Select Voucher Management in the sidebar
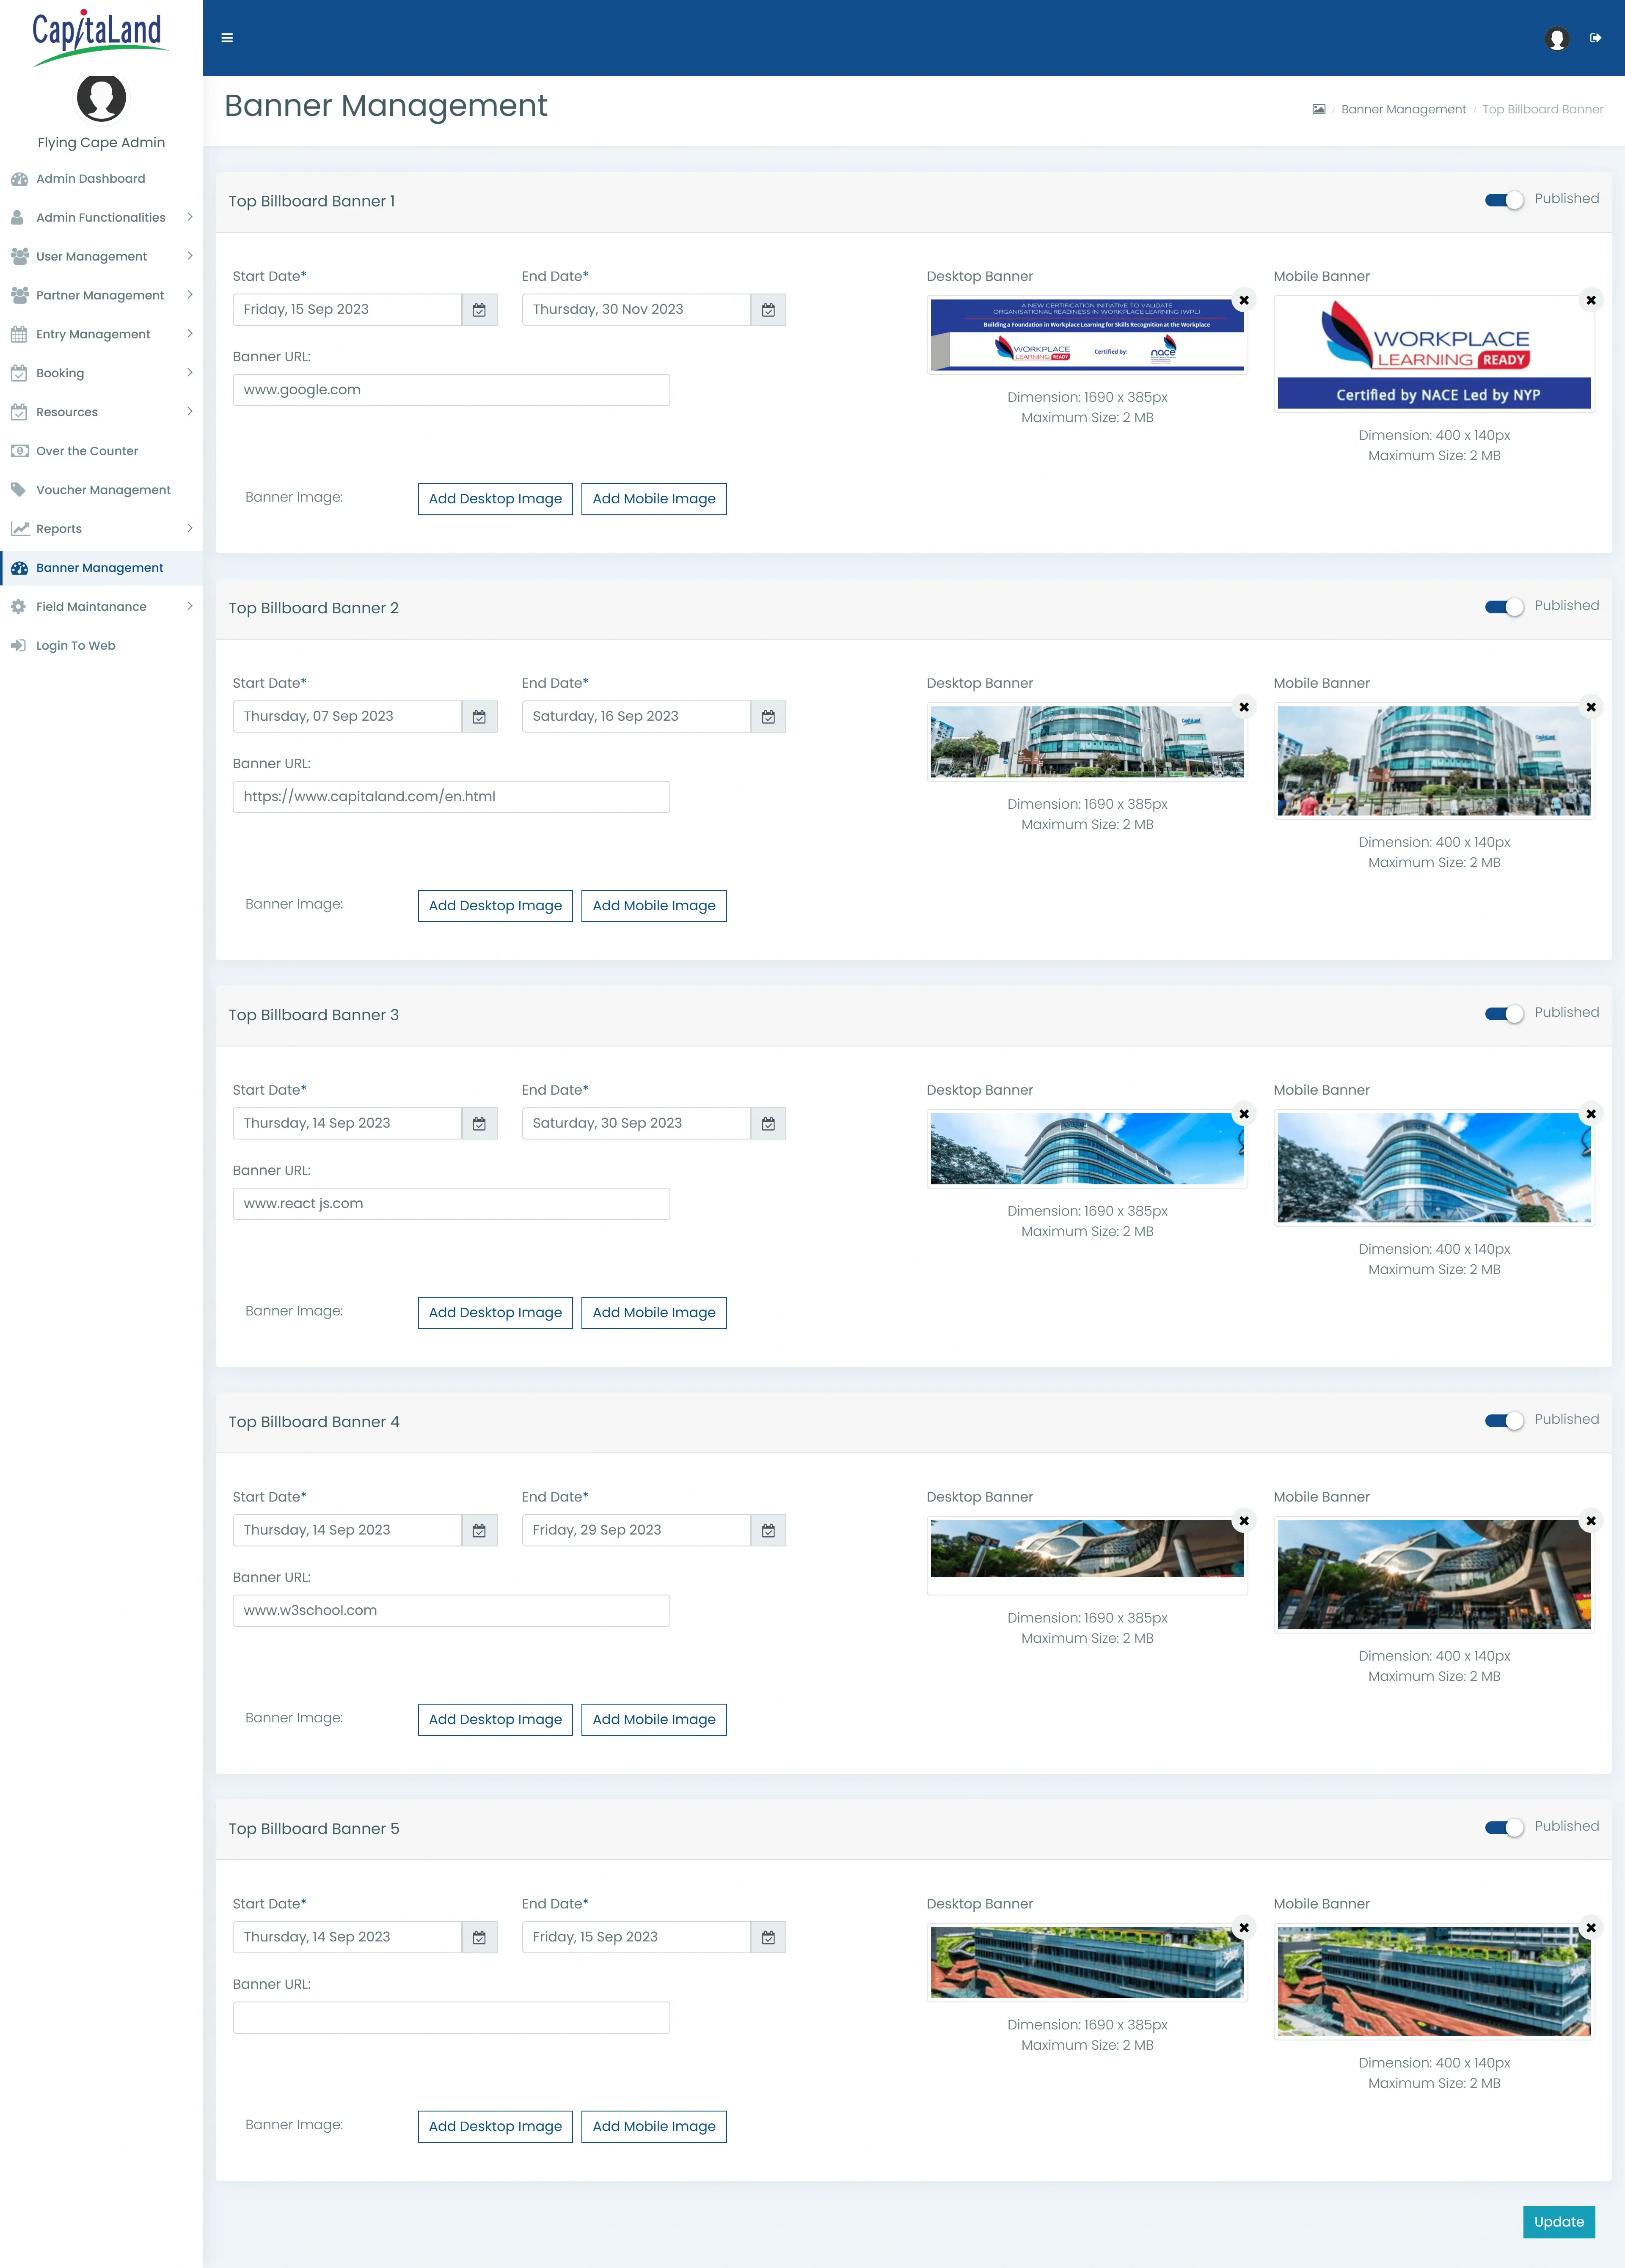1625x2268 pixels. pos(103,489)
